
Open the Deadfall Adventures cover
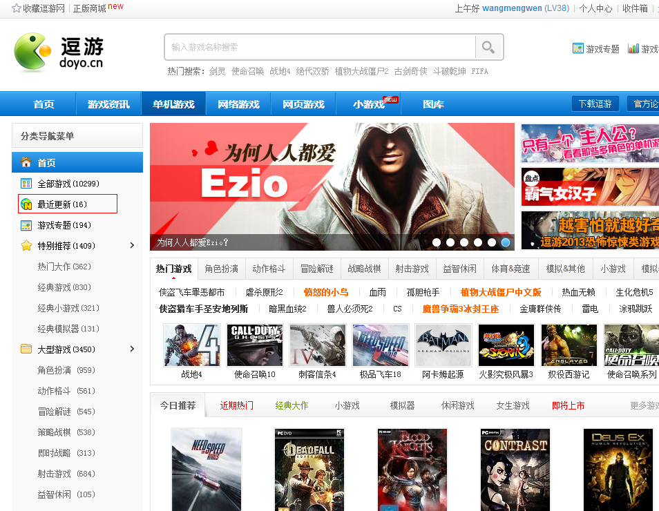pos(309,470)
